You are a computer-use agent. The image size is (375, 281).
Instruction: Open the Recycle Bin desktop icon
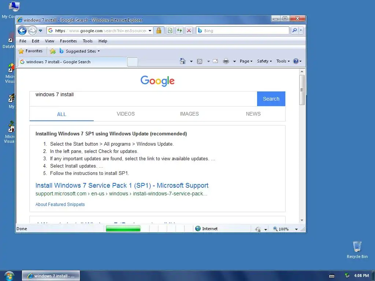(357, 250)
